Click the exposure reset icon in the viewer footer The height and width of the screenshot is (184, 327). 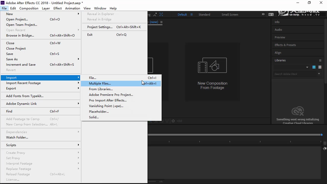pos(173,121)
